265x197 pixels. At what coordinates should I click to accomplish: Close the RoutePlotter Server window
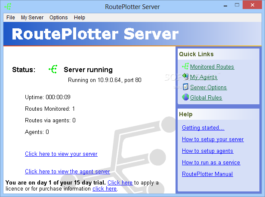pyautogui.click(x=253, y=5)
